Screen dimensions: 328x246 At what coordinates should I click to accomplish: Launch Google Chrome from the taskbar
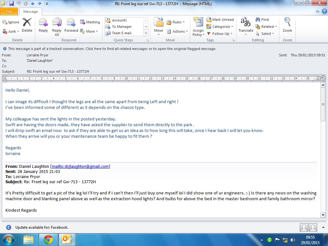click(x=48, y=240)
